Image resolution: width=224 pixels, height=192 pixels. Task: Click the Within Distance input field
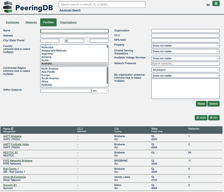coord(66,91)
